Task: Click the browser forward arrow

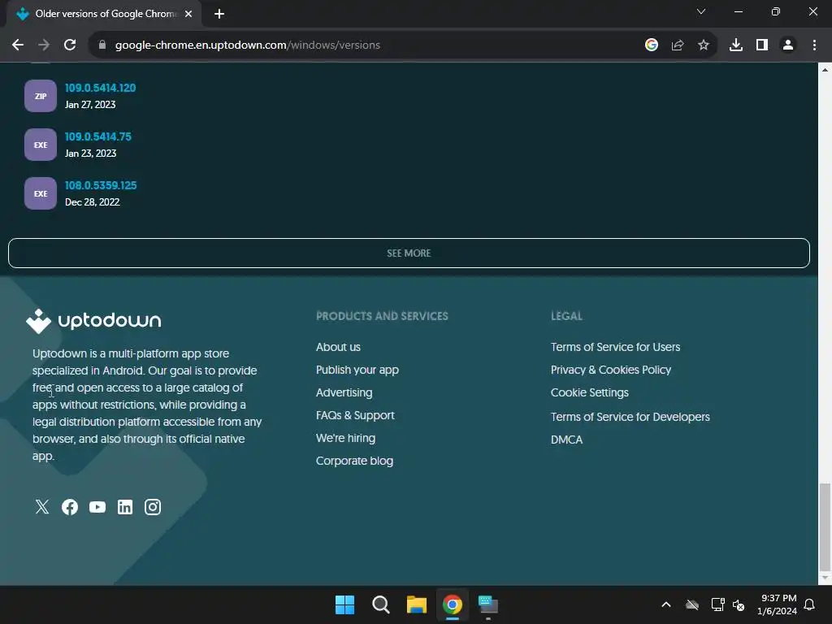Action: pos(44,45)
